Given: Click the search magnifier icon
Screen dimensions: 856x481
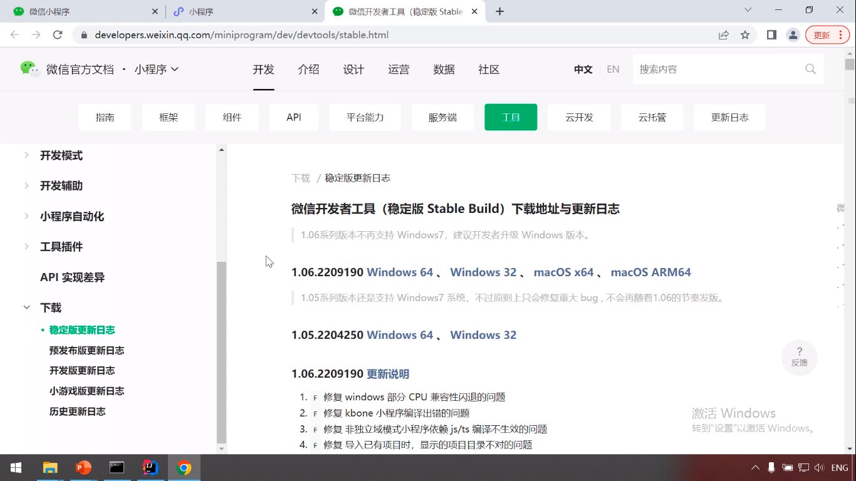Looking at the screenshot, I should coord(810,69).
